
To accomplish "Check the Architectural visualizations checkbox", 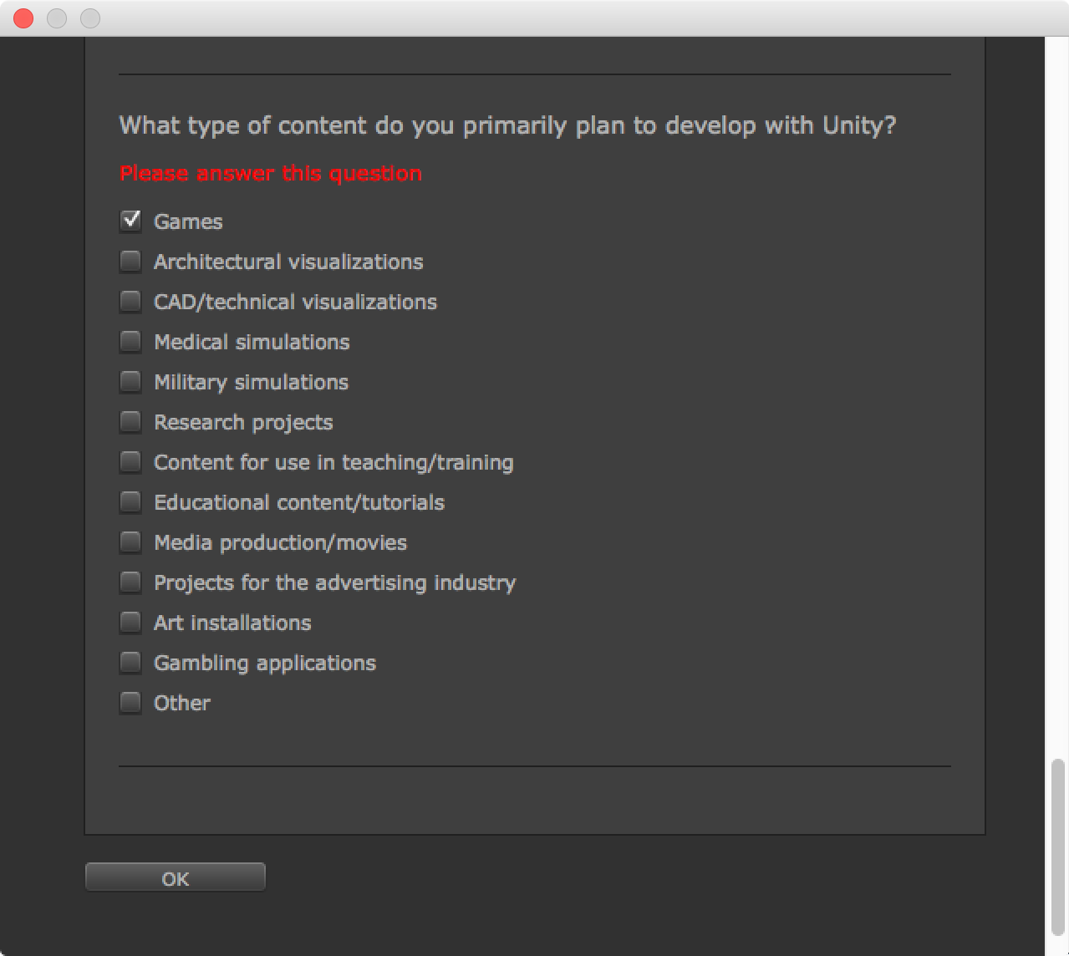I will point(130,262).
